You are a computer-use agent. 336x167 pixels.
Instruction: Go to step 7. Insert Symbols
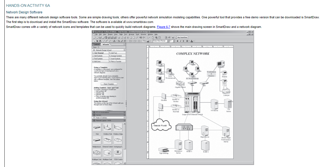[117, 58]
